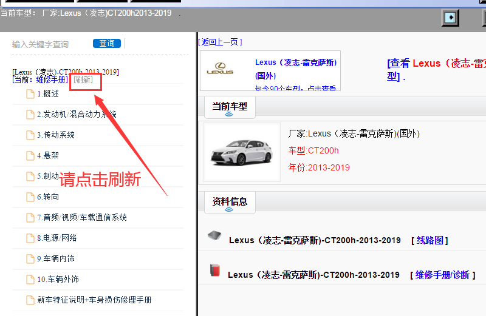
Task: Open the 线路图 link
Action: tap(430, 240)
